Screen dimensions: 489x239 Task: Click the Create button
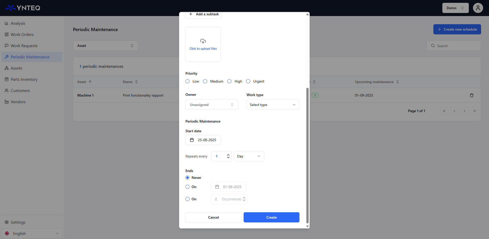[271, 217]
